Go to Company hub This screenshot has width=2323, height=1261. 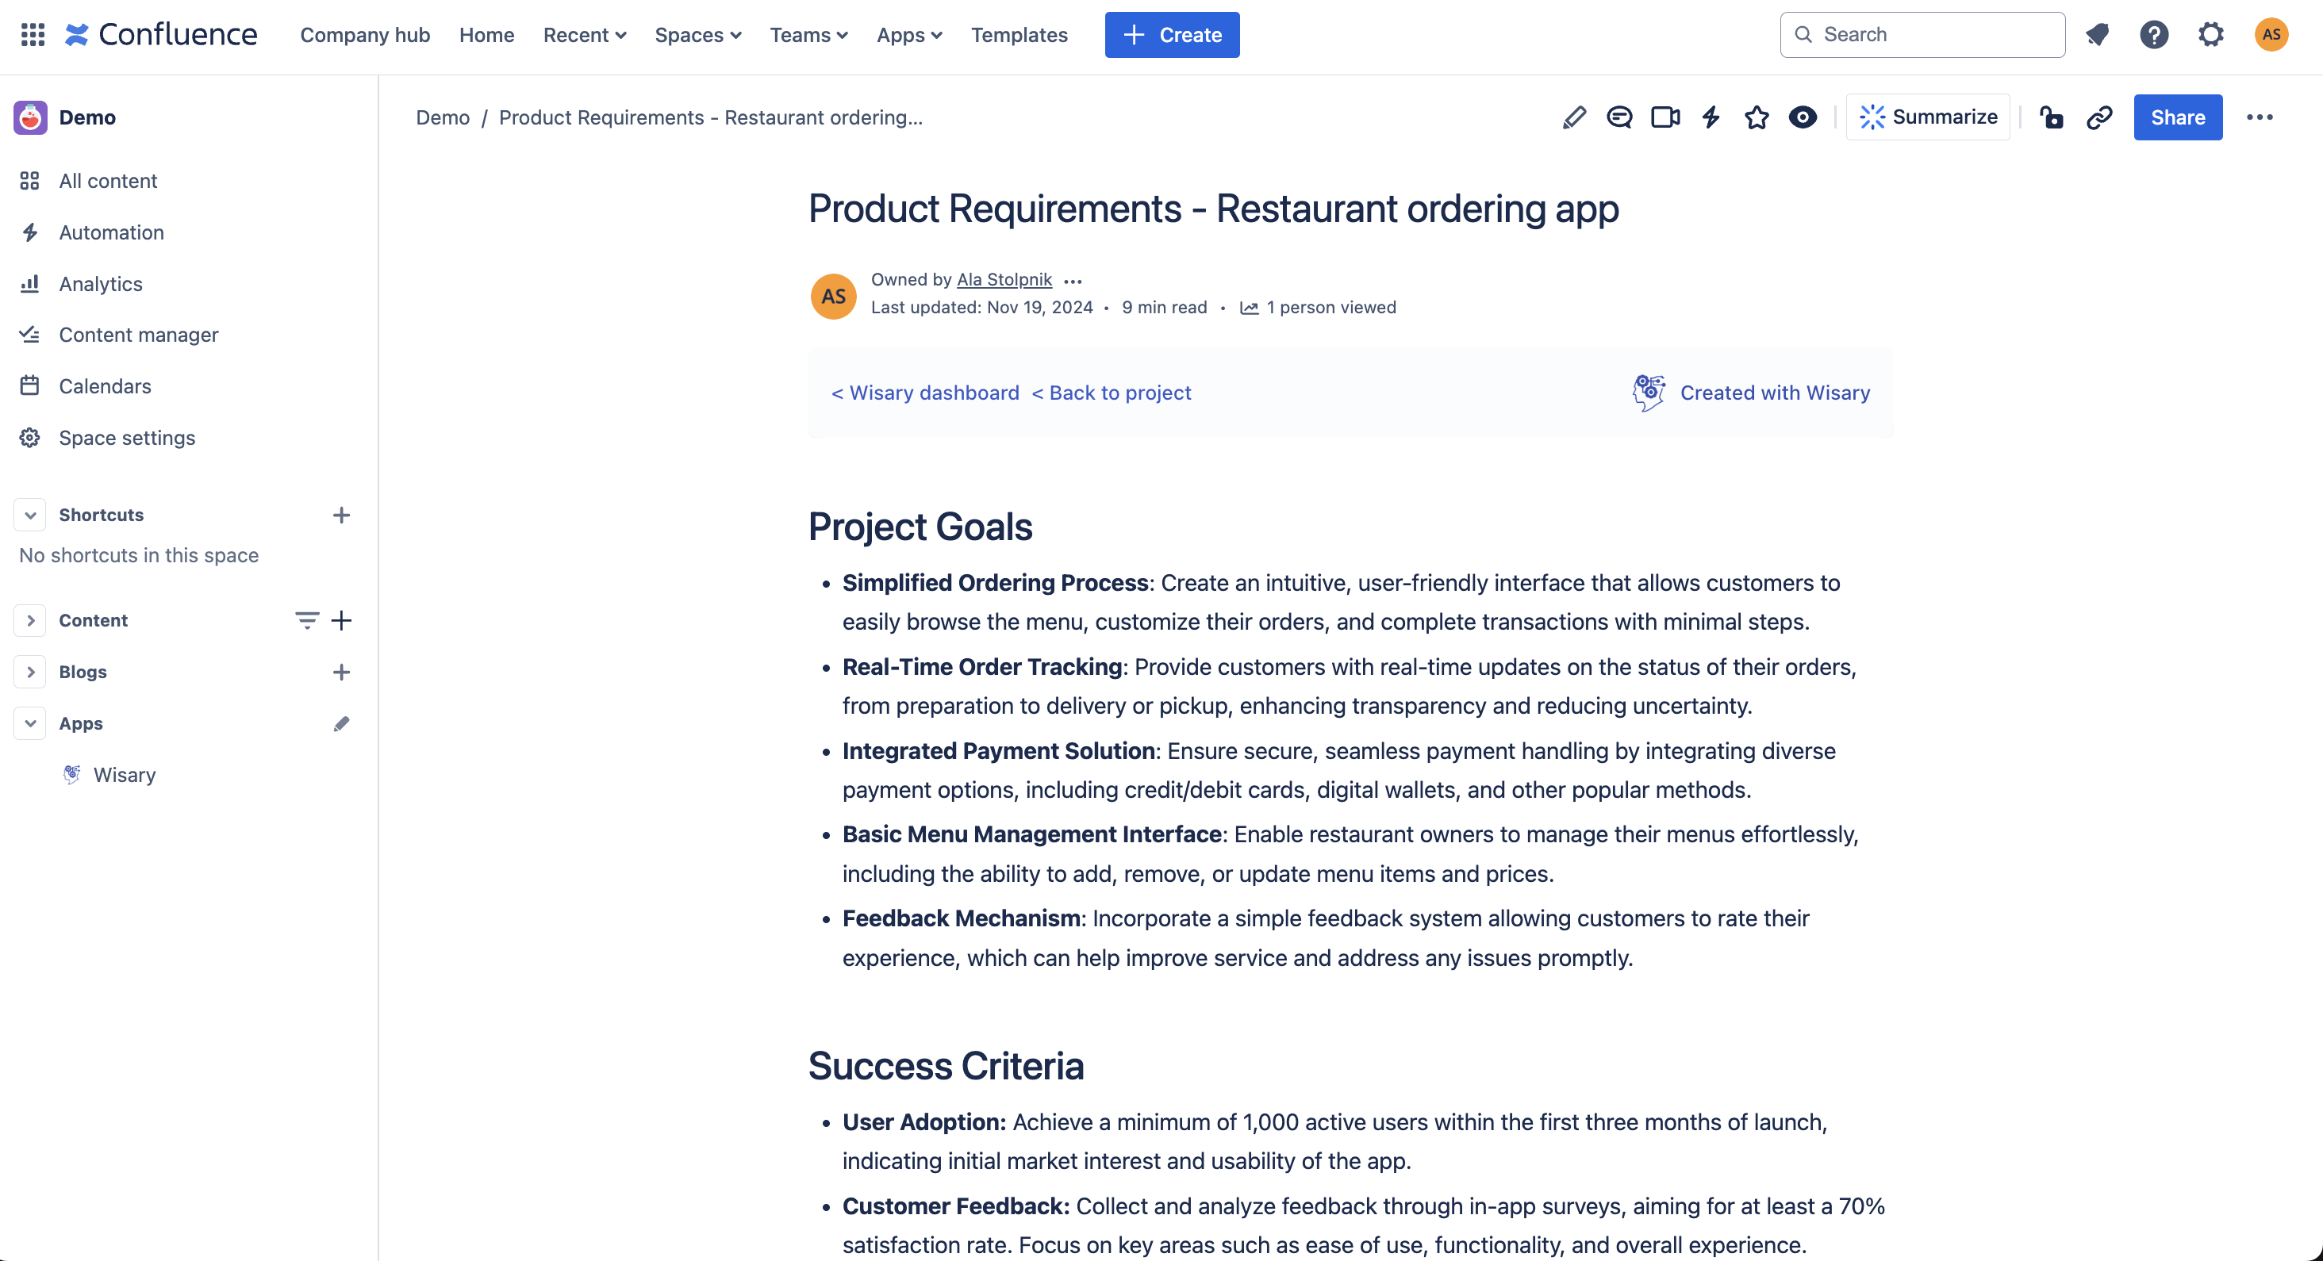[x=364, y=34]
